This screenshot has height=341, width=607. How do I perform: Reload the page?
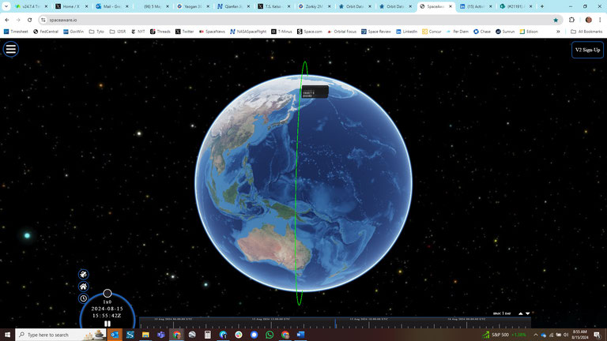(29, 20)
